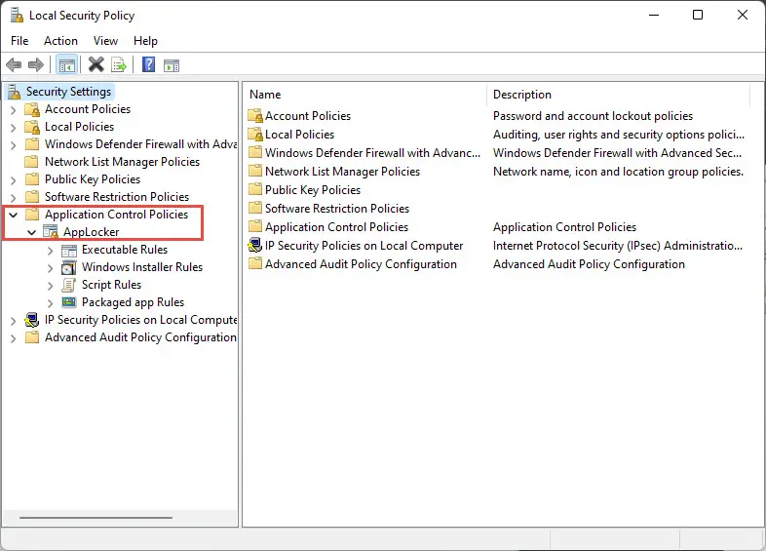Click Application Control Policies folder icon in tree
Image resolution: width=766 pixels, height=551 pixels.
(x=32, y=215)
